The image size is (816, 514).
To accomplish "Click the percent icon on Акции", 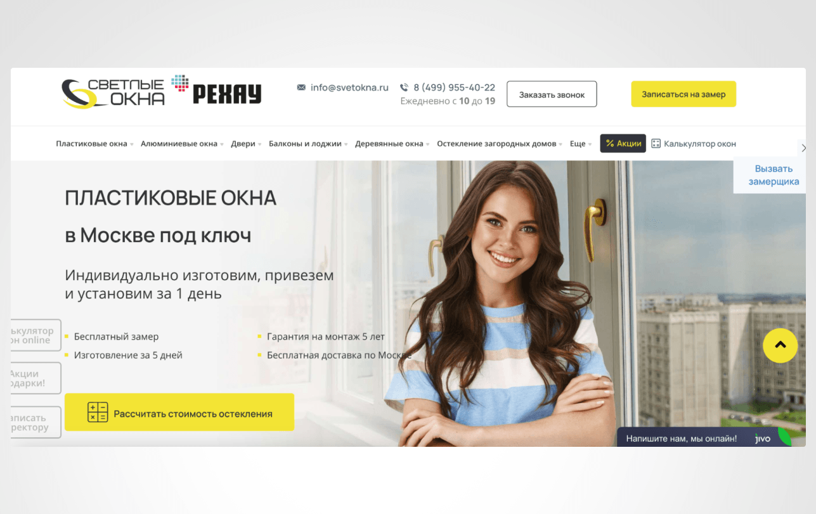I will pyautogui.click(x=610, y=144).
